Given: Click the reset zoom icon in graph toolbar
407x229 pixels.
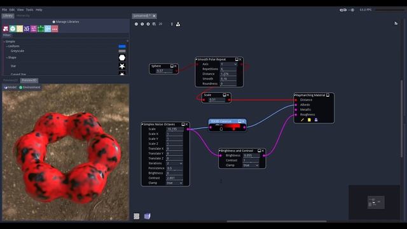Looking at the screenshot, I should click(x=142, y=24).
